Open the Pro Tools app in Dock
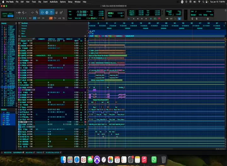227x166 pixels. (97, 160)
